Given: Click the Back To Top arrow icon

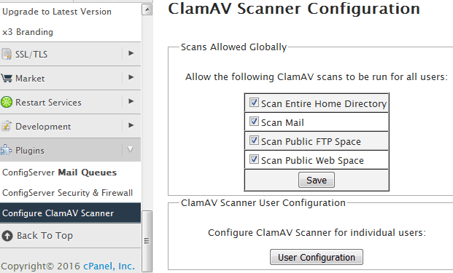Looking at the screenshot, I should [7, 236].
